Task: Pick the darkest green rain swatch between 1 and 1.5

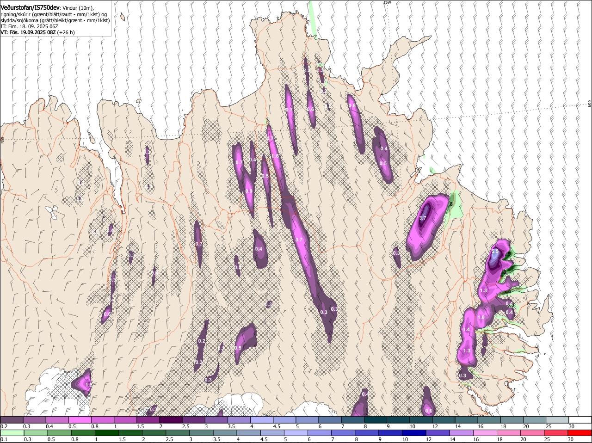Action: (106, 433)
